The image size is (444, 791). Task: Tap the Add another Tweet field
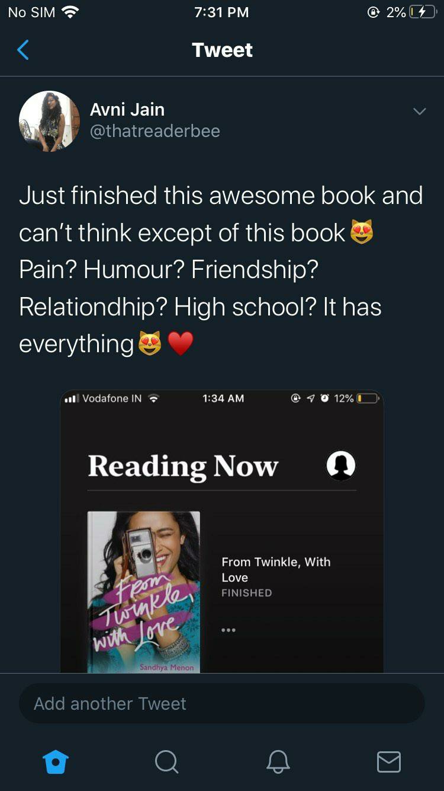222,704
